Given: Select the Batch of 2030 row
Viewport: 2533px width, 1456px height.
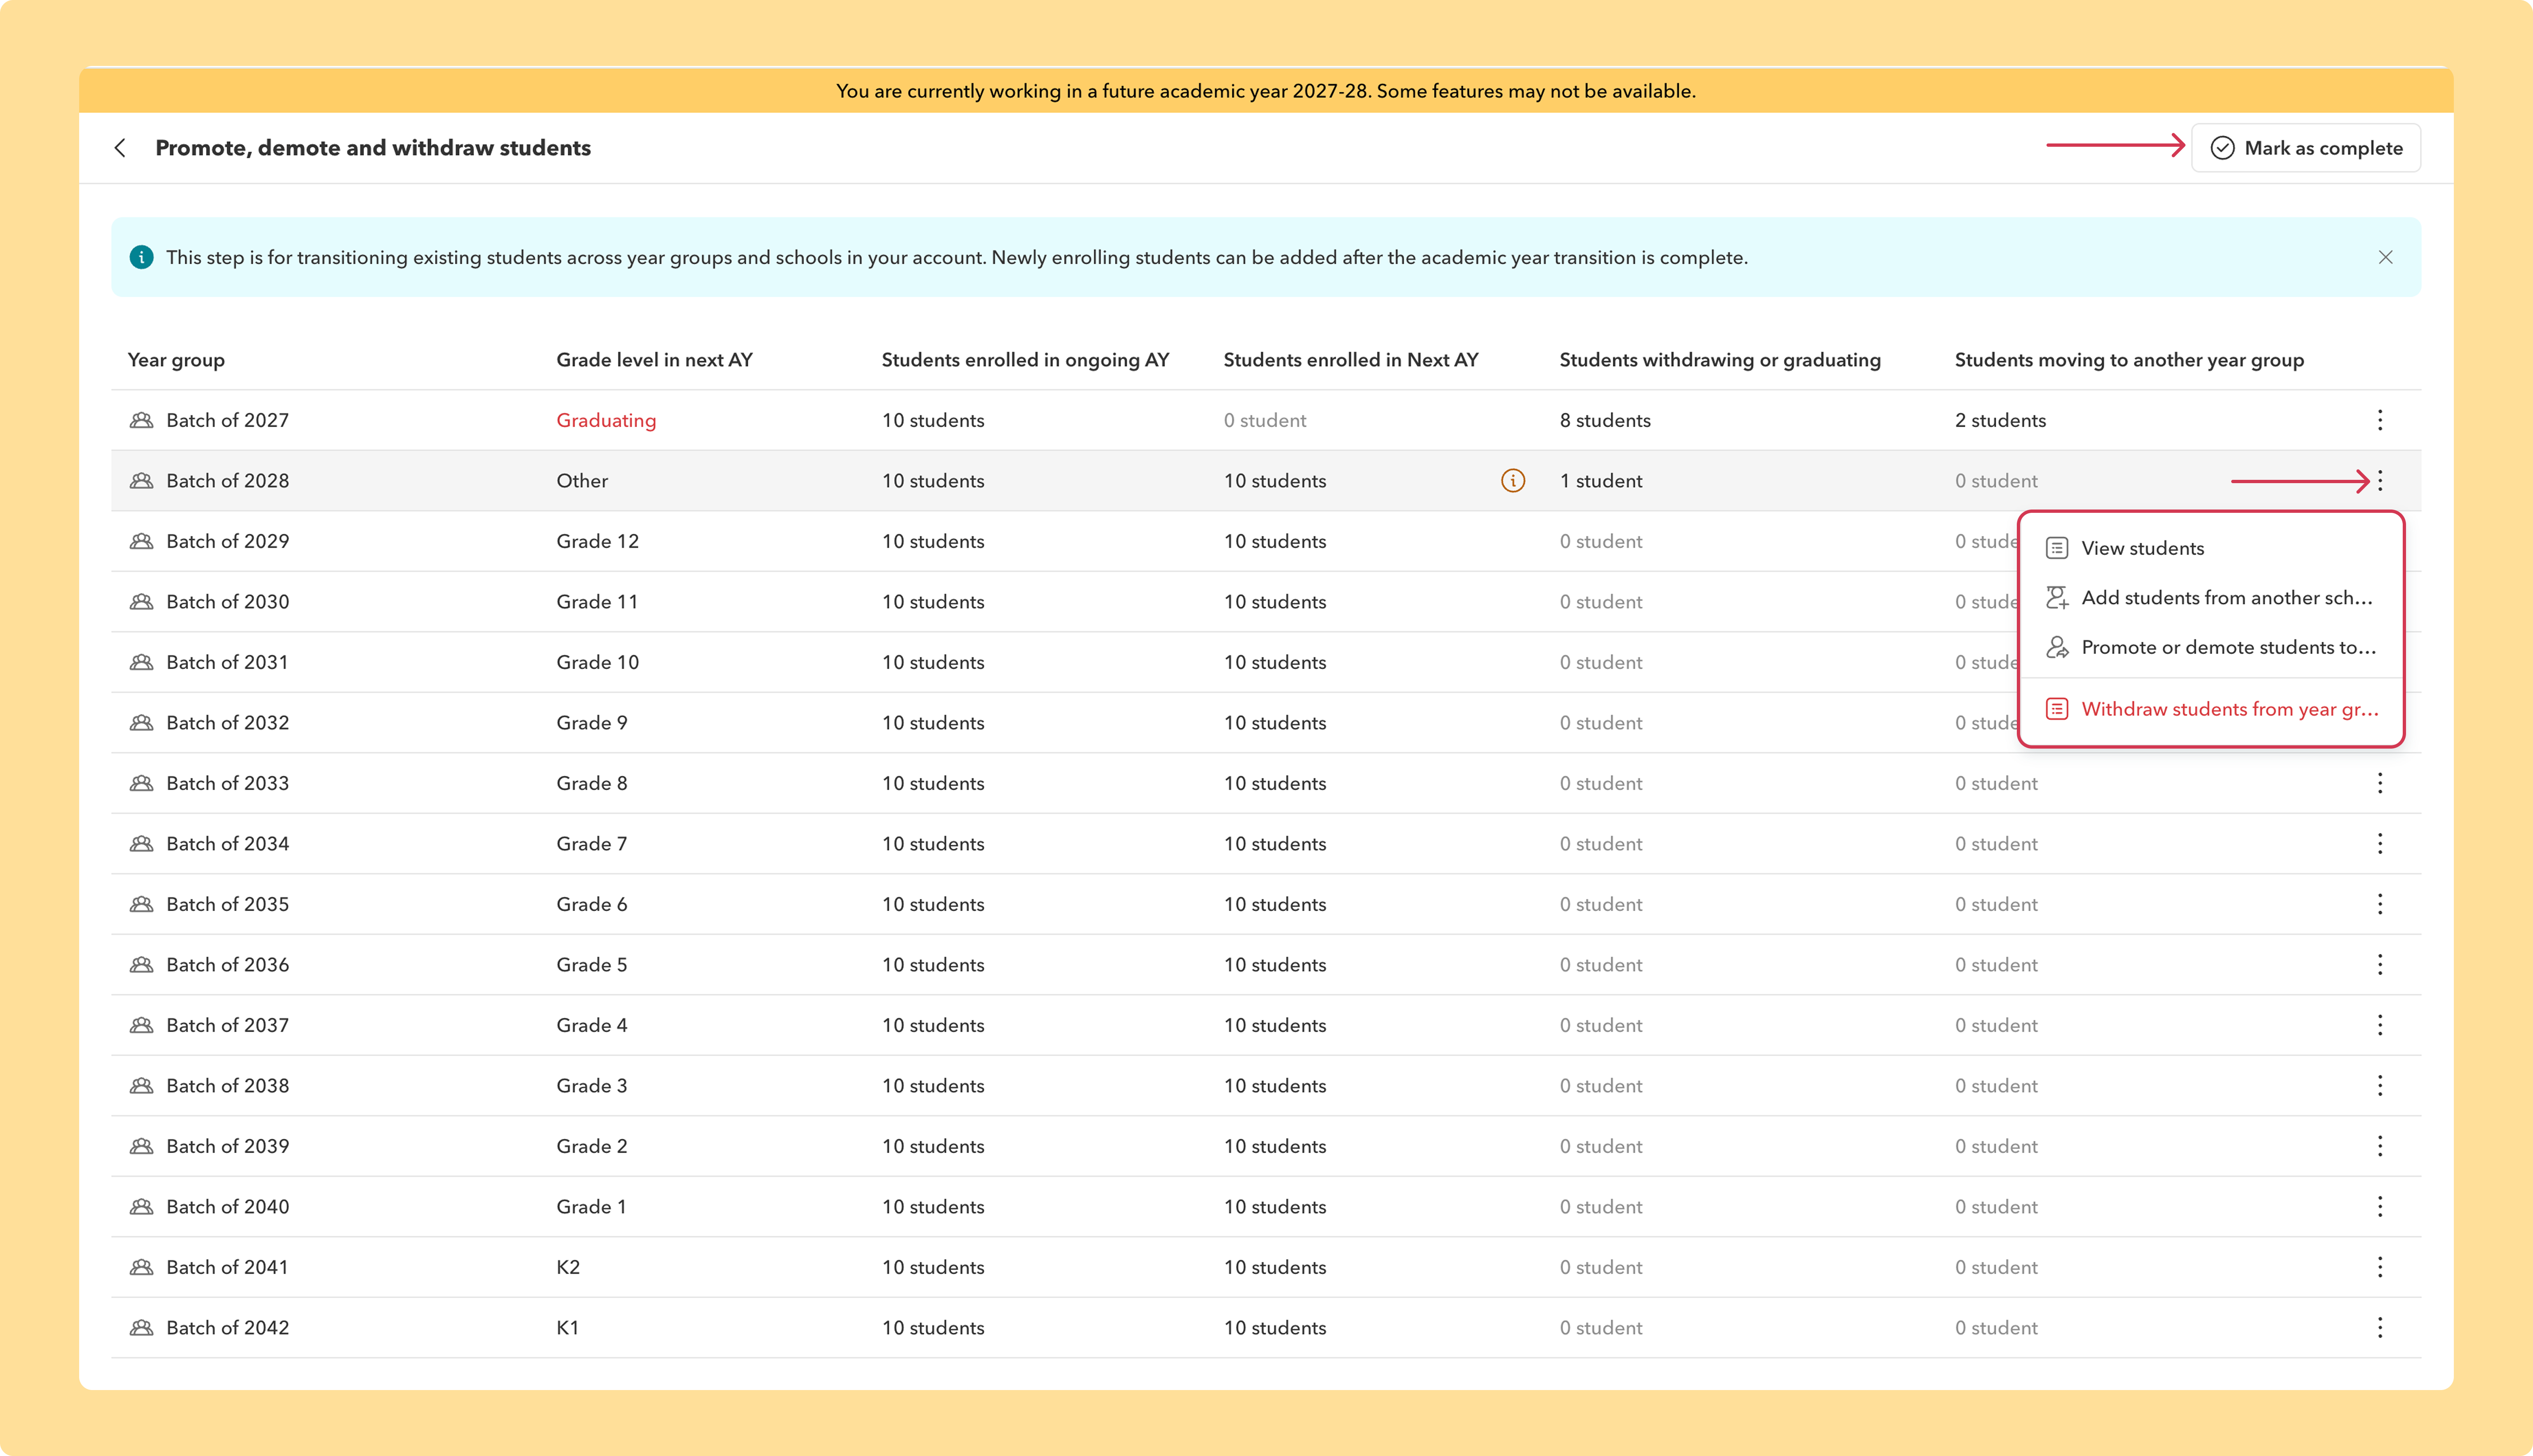Looking at the screenshot, I should coord(1265,602).
